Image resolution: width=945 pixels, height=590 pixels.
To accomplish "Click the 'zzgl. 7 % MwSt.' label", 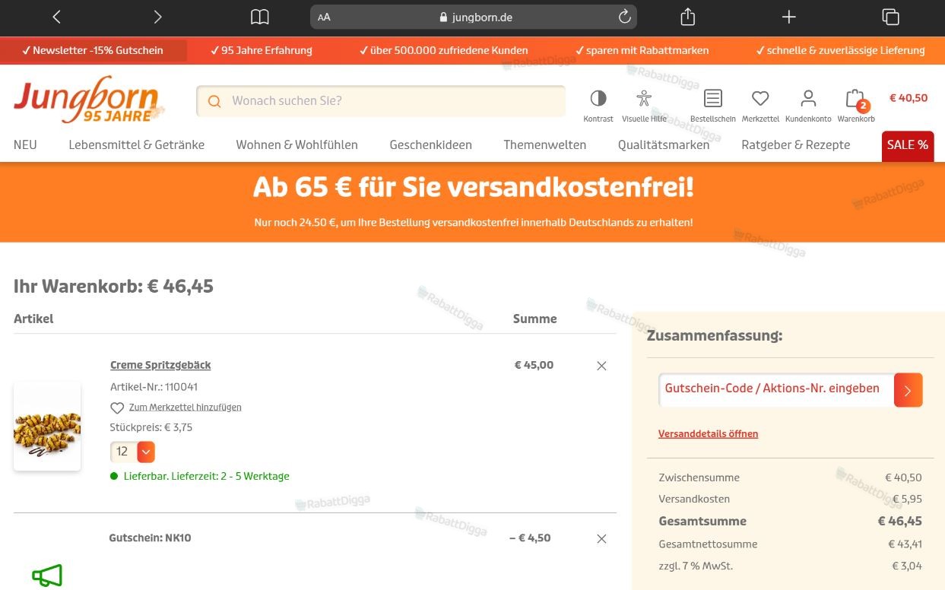I will point(696,566).
